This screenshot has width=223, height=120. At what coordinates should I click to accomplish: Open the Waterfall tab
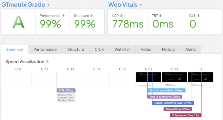122,50
